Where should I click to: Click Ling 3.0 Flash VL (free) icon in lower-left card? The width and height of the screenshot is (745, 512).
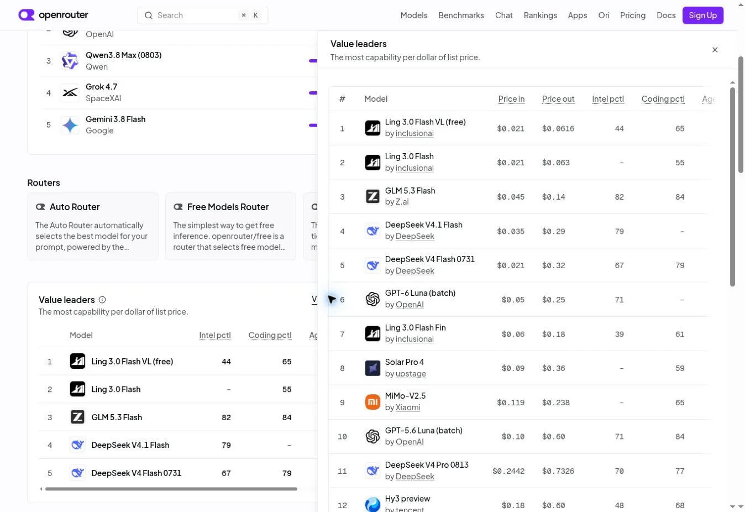pos(77,361)
